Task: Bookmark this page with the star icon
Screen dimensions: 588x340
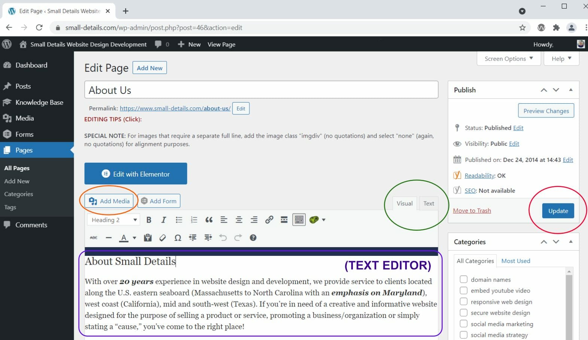Action: 522,28
